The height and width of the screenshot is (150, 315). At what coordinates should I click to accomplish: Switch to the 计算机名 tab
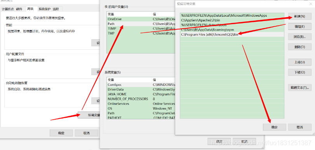click(x=8, y=9)
